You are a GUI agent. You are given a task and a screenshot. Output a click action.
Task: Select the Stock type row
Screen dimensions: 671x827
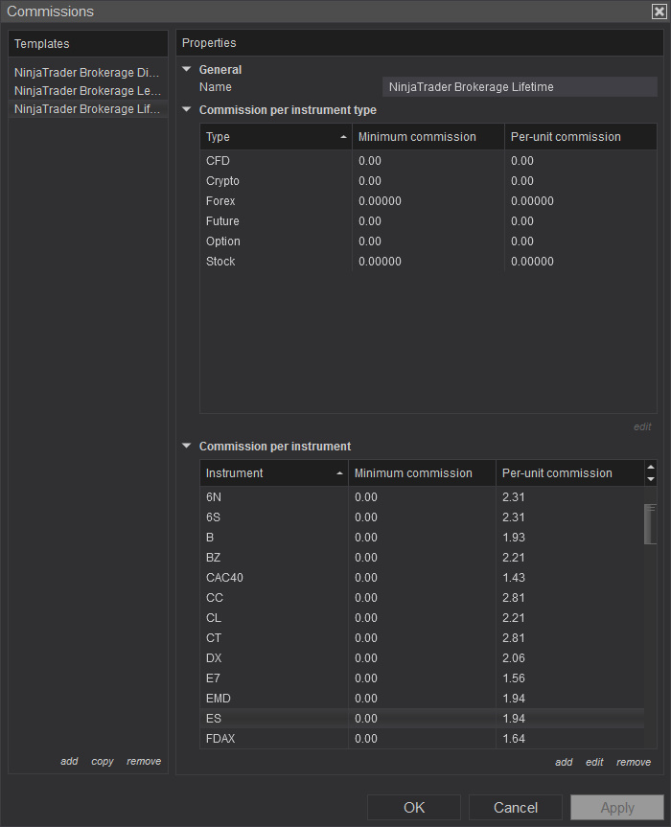click(428, 261)
